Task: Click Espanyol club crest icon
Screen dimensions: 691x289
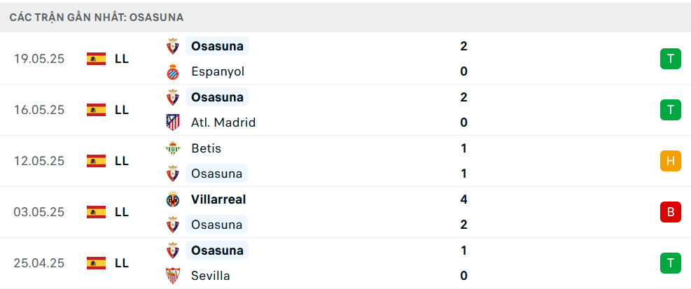Action: point(173,71)
